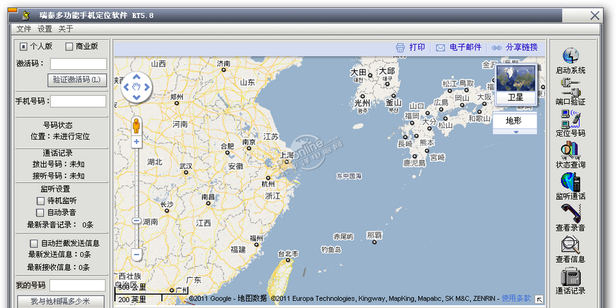This screenshot has height=308, width=616.
Task: Select the 个人版 personal edition option
Action: point(23,47)
